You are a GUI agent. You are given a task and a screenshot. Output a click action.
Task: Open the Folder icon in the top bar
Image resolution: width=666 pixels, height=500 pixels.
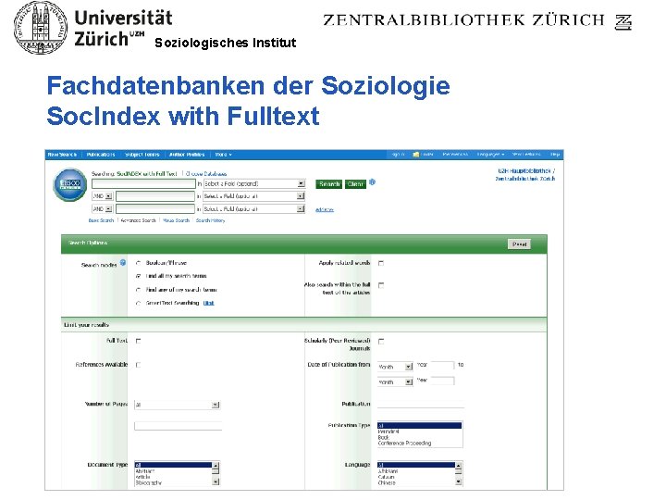click(423, 155)
